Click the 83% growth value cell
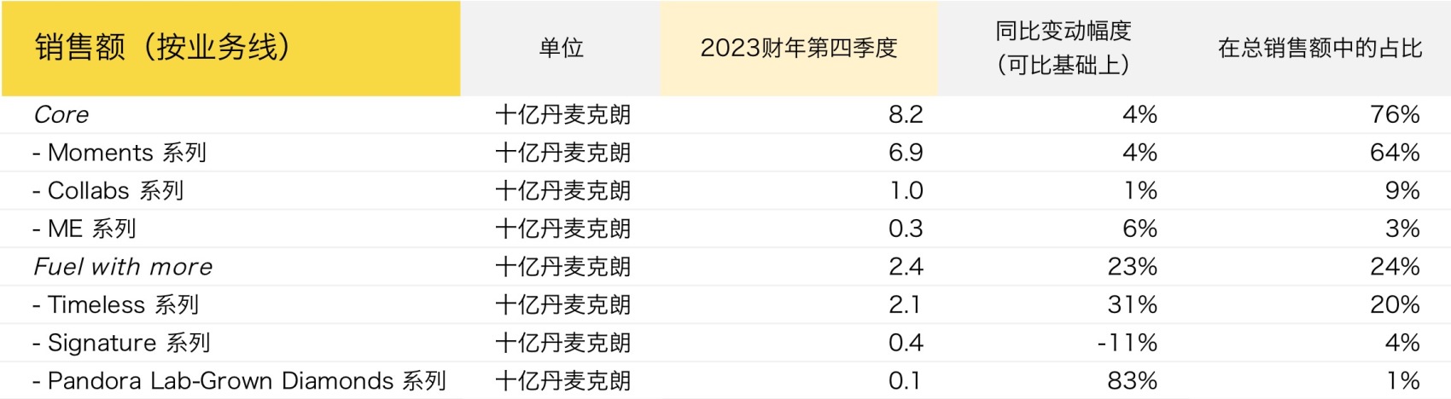This screenshot has width=1451, height=399. [1133, 380]
